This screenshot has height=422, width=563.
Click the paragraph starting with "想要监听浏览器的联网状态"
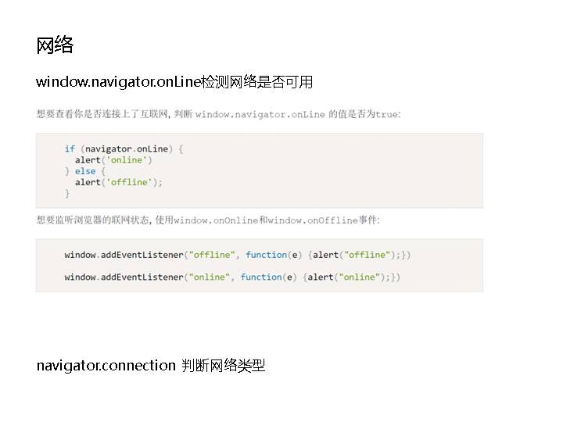[102, 220]
